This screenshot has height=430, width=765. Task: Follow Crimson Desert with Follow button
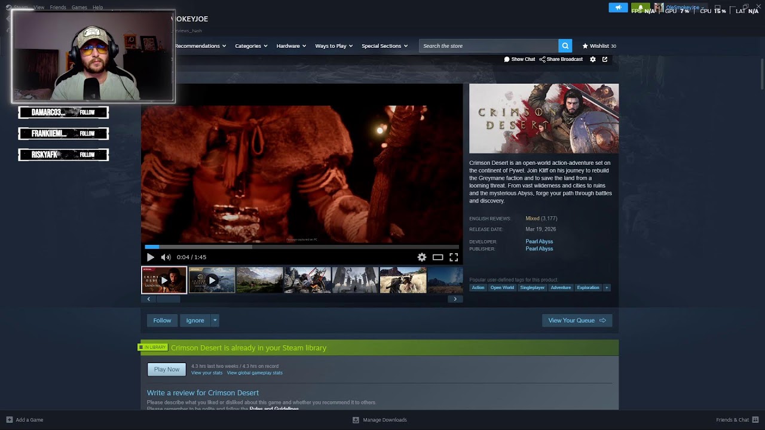tap(162, 321)
